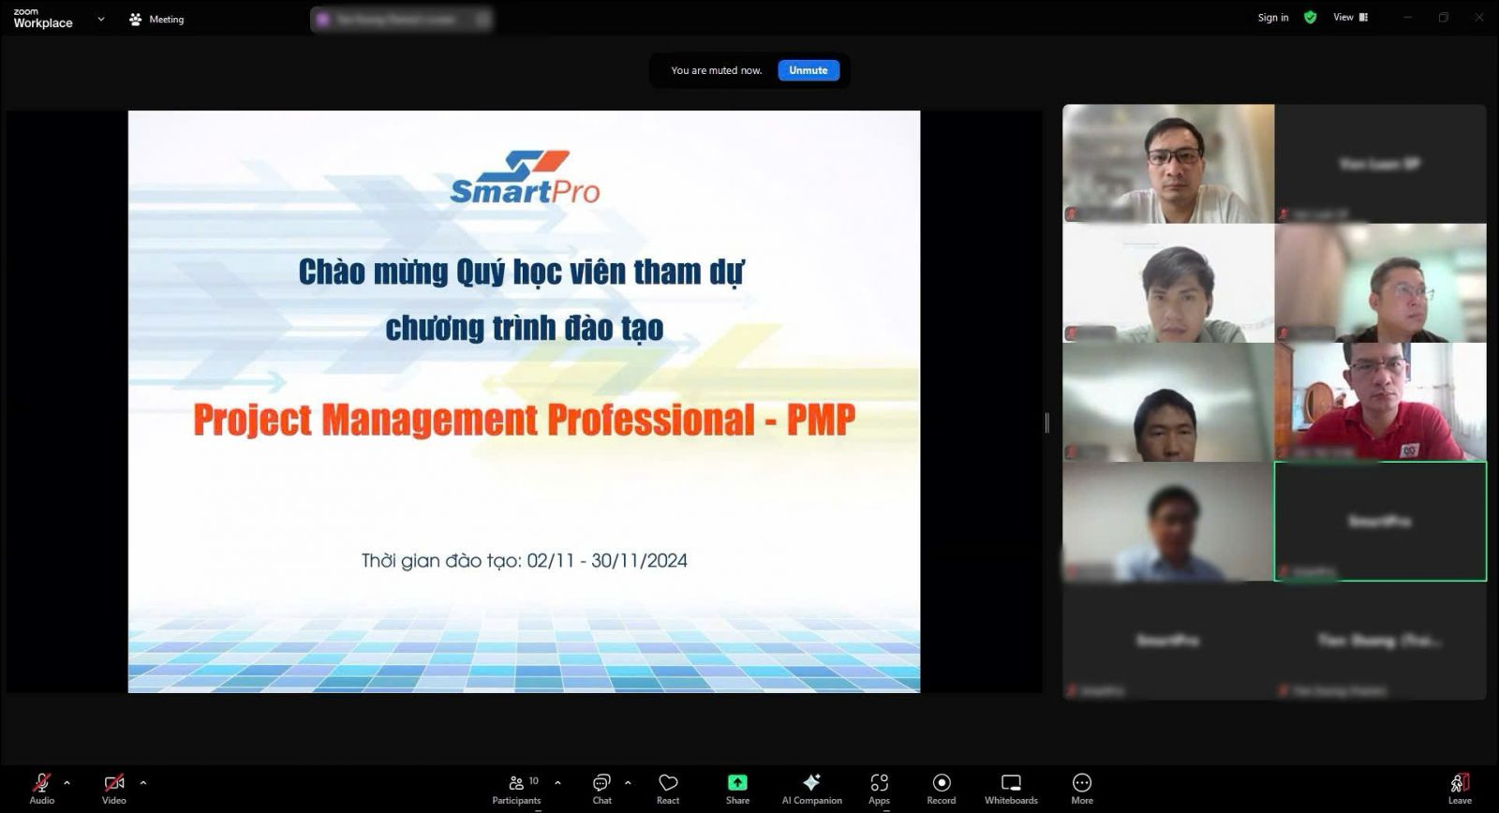Screen dimensions: 1499x813
Task: Select the highlighted SmartPro active speaker tile
Action: coord(1380,521)
